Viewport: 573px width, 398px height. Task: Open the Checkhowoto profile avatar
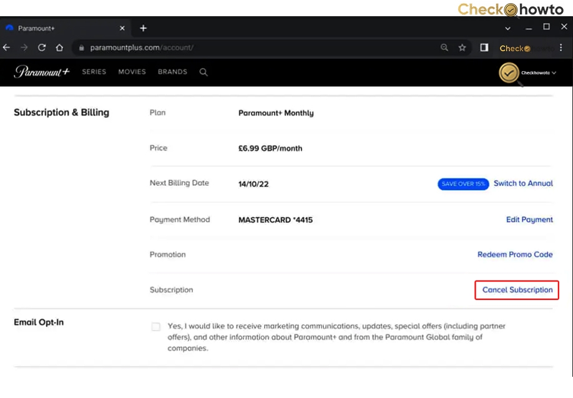(509, 72)
